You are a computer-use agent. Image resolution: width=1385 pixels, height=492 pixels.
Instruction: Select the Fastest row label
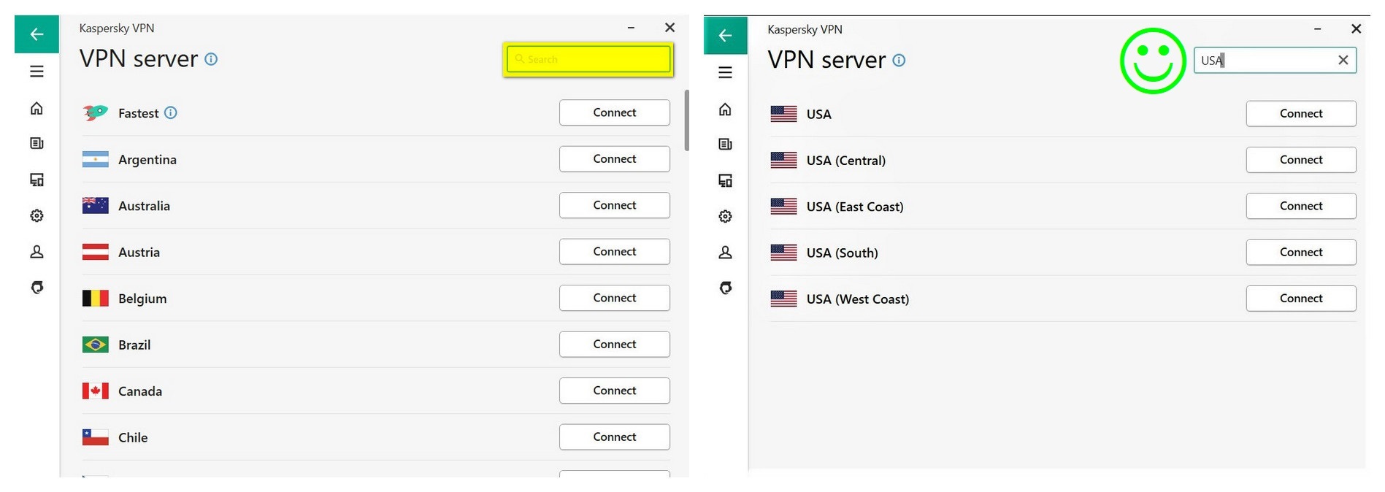[138, 113]
